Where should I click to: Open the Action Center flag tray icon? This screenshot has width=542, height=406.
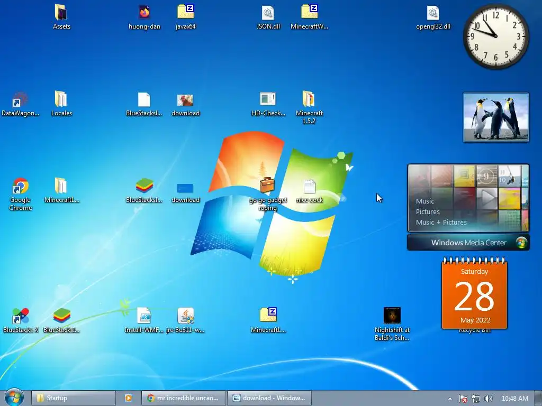point(463,399)
